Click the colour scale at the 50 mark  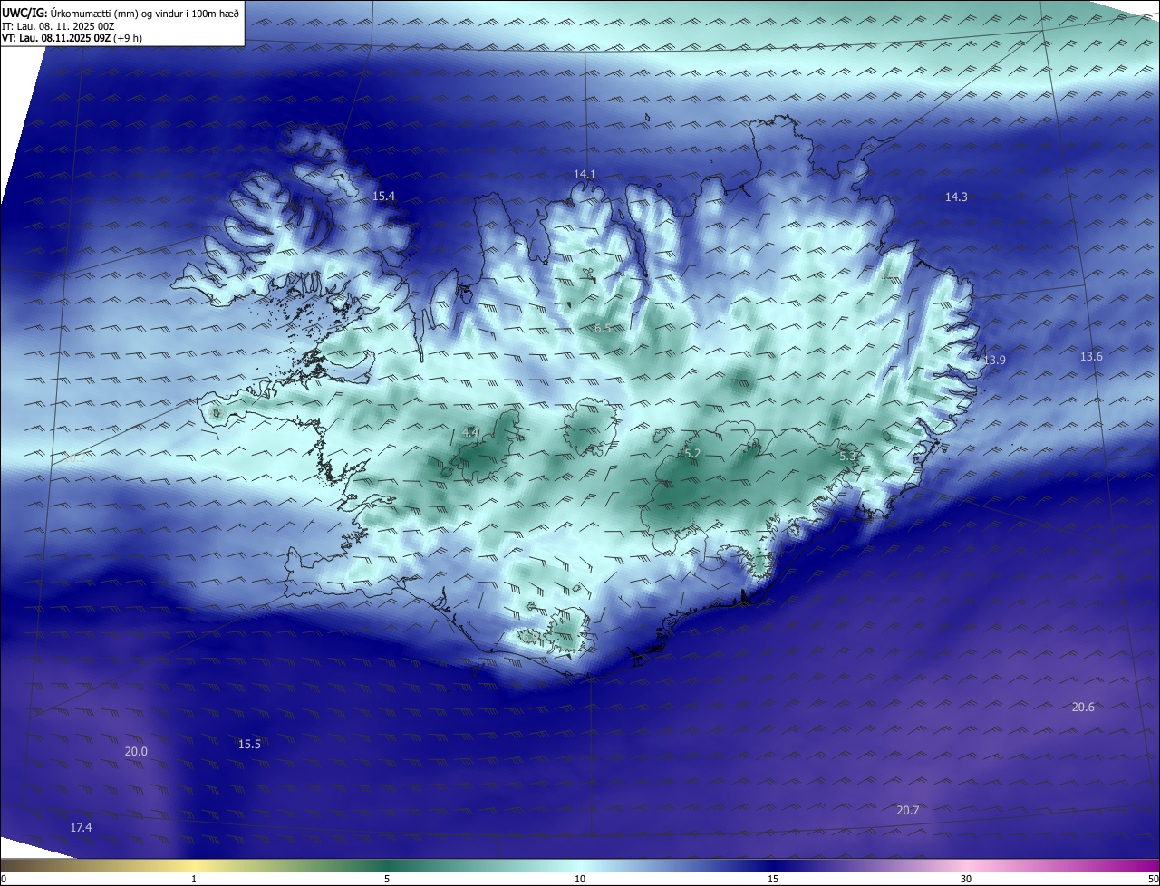(1153, 879)
